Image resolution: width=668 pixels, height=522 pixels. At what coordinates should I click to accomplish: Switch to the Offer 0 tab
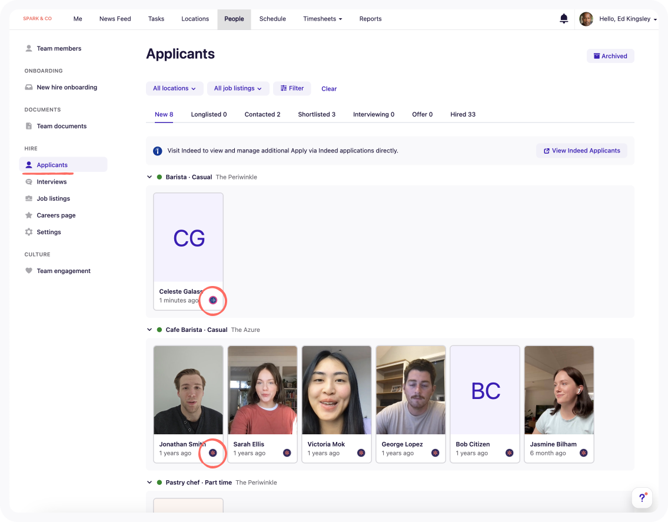[x=422, y=114]
